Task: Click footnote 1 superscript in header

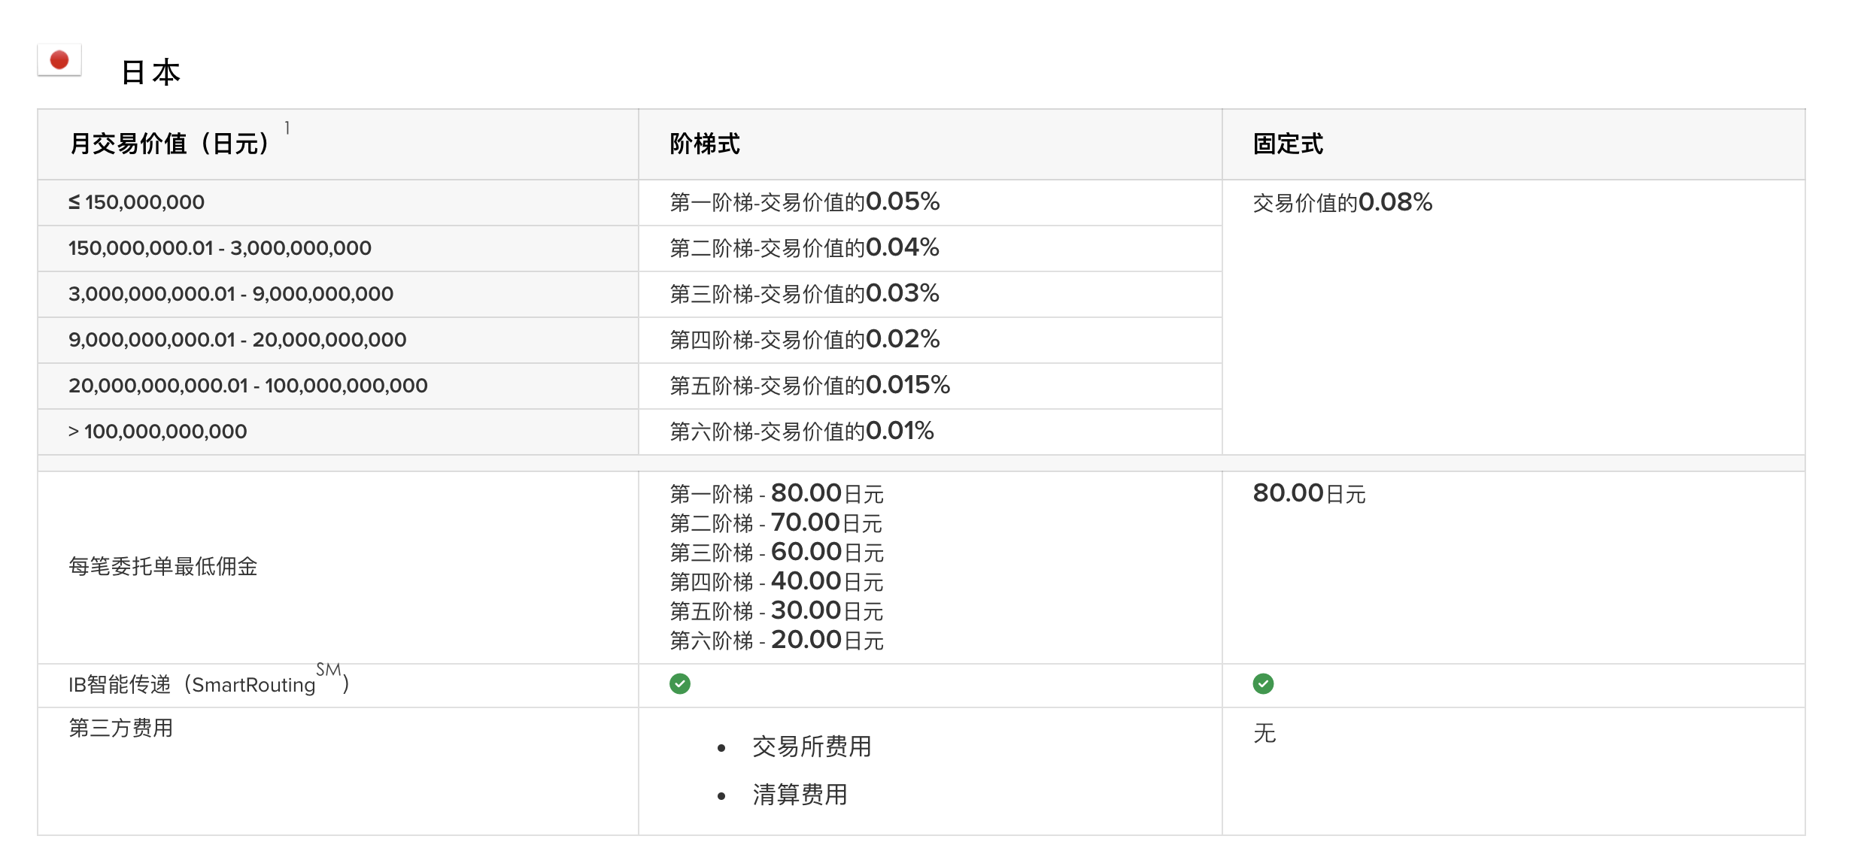Action: (x=287, y=129)
